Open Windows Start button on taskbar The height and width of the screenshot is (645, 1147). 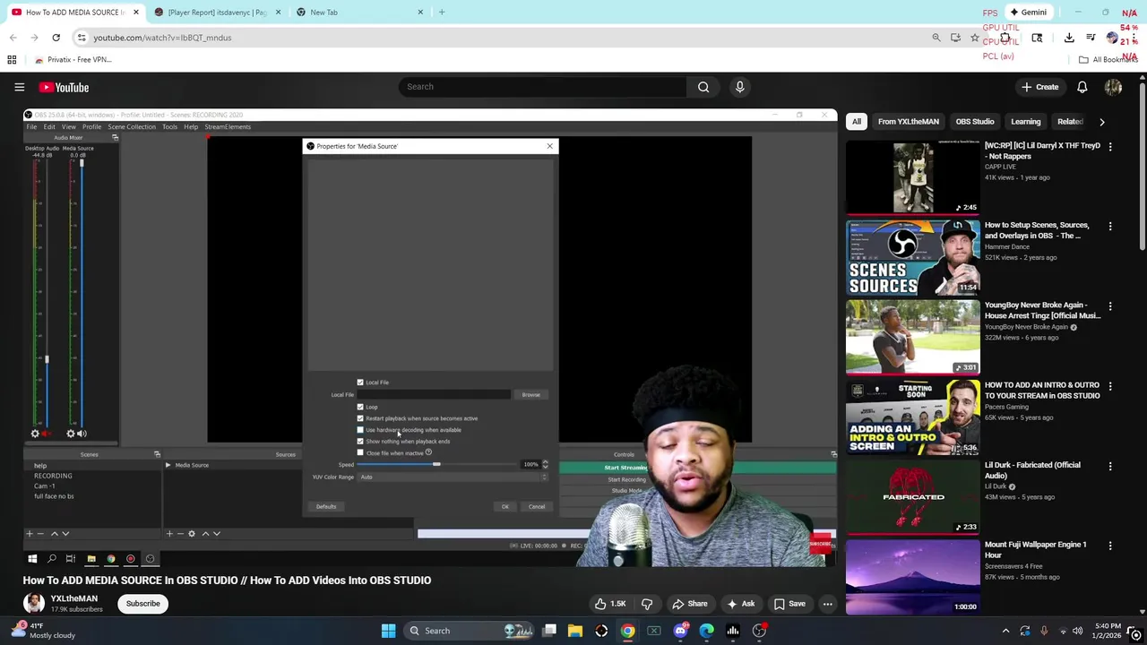point(388,631)
